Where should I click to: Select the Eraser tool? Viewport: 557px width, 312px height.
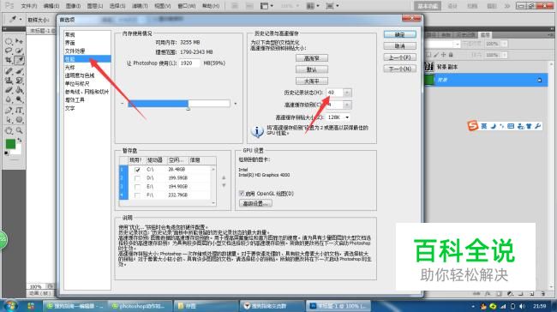pyautogui.click(x=9, y=90)
